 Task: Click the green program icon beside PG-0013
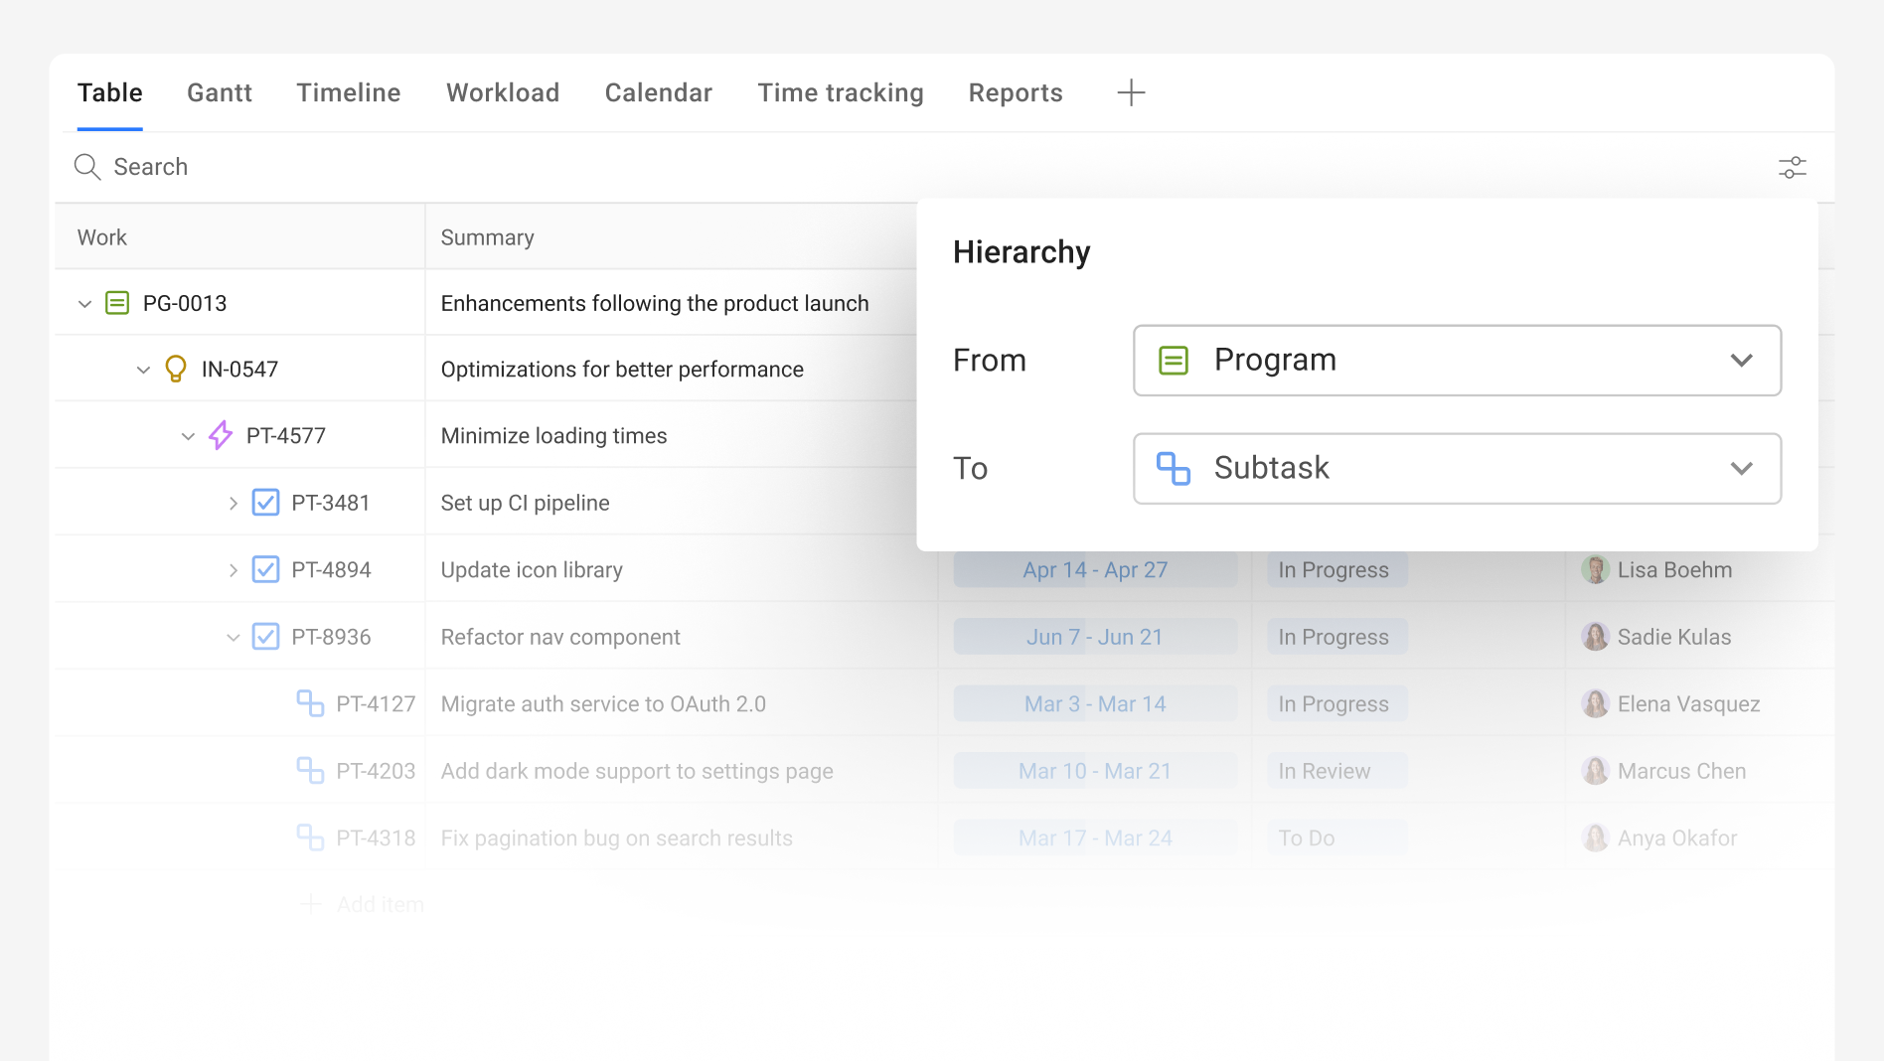pyautogui.click(x=117, y=303)
